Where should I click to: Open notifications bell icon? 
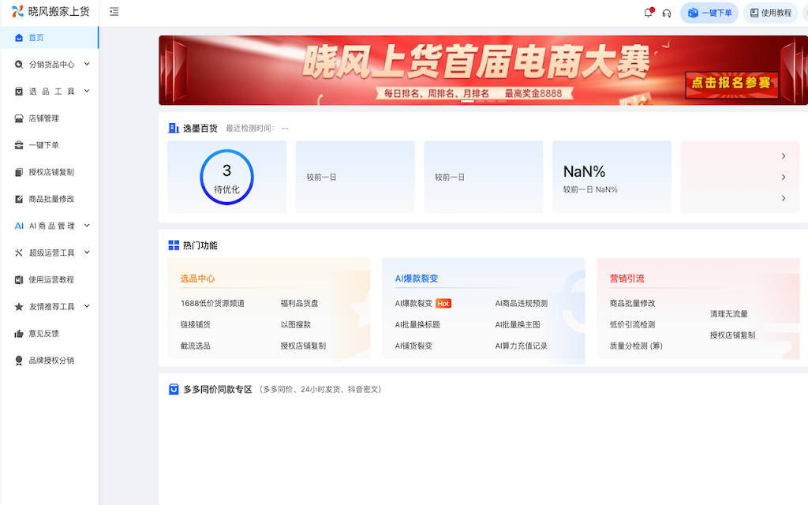649,13
